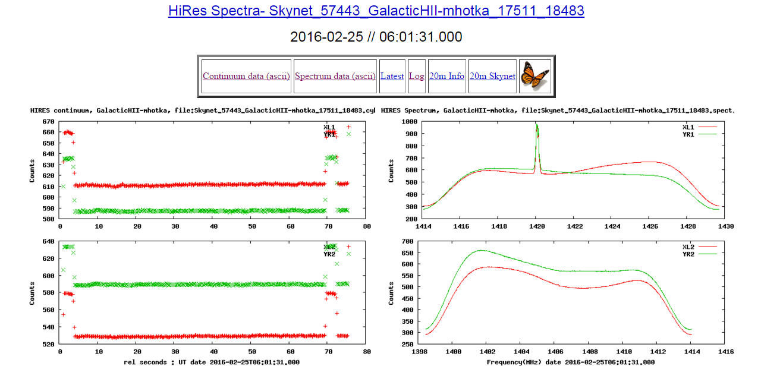This screenshot has height=385, width=783.
Task: Click the HIRES Spectrum plot title text
Action: point(558,111)
